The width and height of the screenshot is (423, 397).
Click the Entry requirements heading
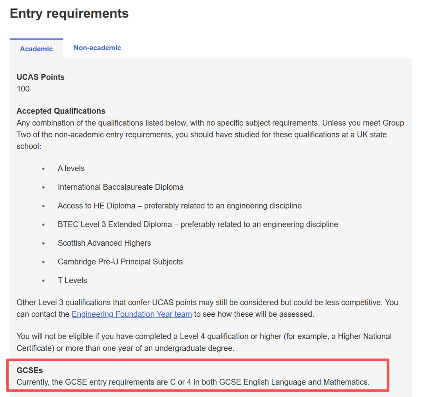(69, 13)
